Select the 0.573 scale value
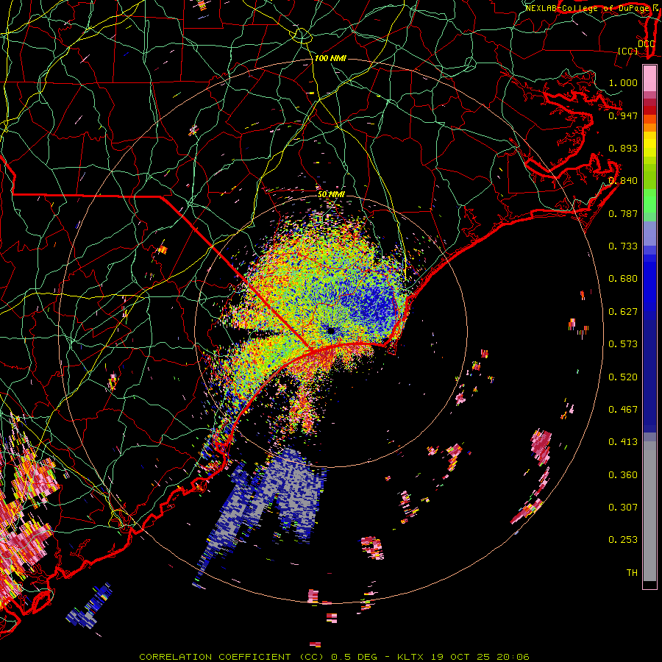The width and height of the screenshot is (662, 662). coord(623,344)
